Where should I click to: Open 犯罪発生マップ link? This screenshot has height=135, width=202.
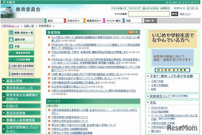pyautogui.click(x=160, y=96)
